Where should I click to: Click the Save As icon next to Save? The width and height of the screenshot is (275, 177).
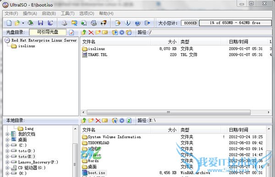[50, 23]
